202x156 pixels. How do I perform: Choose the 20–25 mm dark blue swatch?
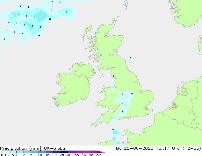(57, 152)
